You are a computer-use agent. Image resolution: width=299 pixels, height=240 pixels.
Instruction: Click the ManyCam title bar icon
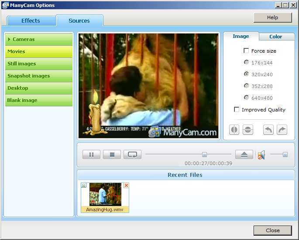point(5,5)
